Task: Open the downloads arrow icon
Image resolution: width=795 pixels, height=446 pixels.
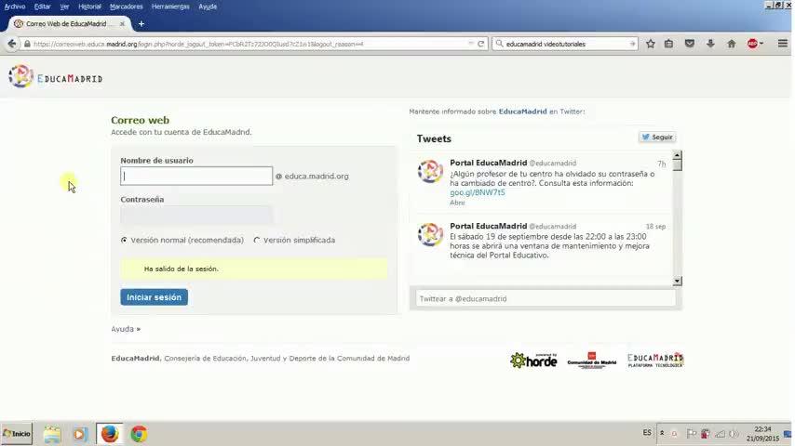Action: click(x=710, y=44)
